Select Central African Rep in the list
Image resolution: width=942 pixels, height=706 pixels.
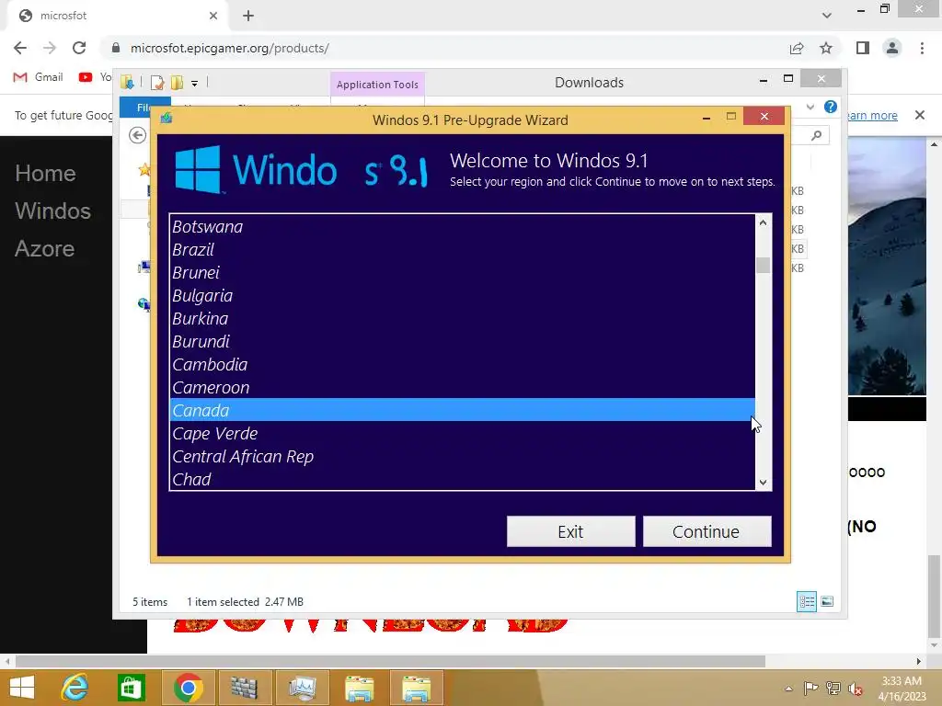462,456
